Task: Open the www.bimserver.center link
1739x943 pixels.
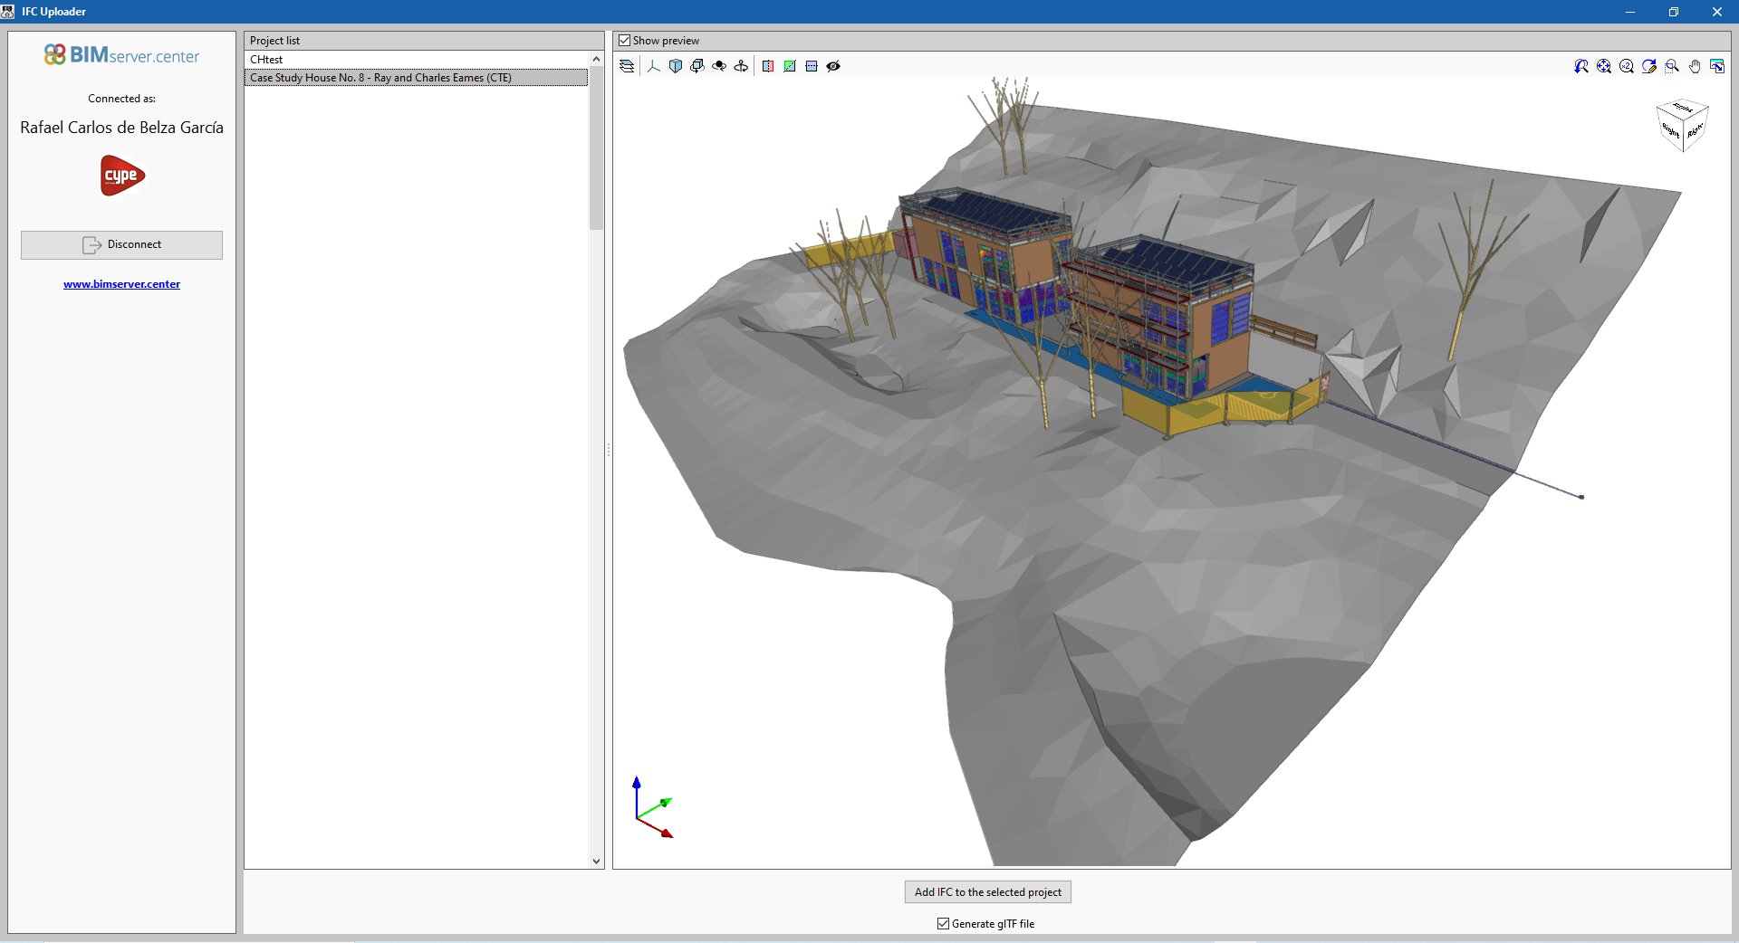Action: [x=121, y=283]
